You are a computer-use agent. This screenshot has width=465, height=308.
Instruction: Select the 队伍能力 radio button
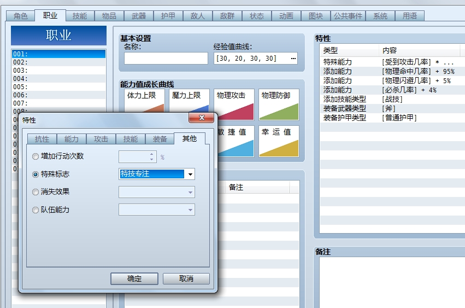pos(36,210)
